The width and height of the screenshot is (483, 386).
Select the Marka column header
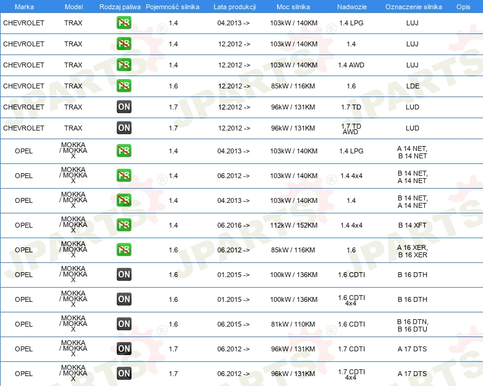tap(24, 7)
